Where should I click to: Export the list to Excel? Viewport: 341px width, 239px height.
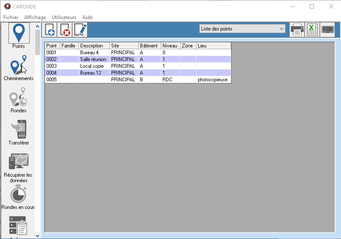[312, 30]
